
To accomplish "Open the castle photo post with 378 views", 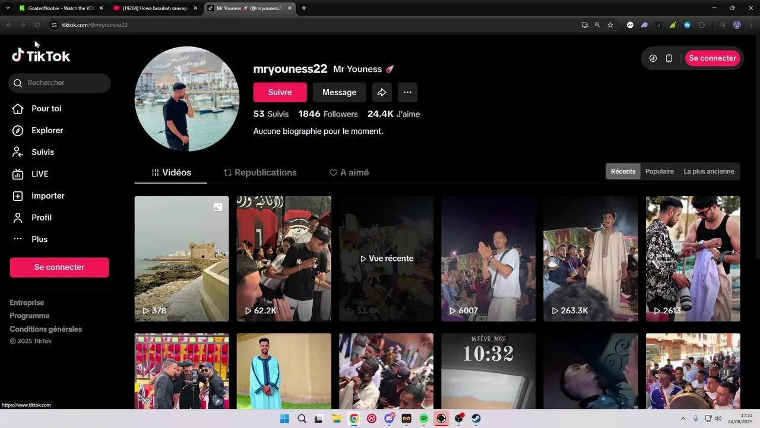I will point(182,259).
